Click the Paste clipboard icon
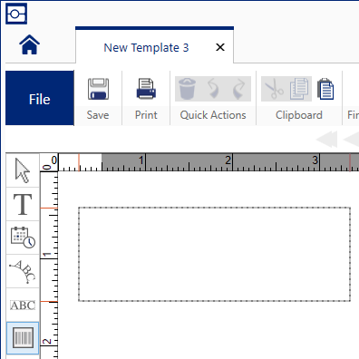The width and height of the screenshot is (359, 359). point(325,89)
